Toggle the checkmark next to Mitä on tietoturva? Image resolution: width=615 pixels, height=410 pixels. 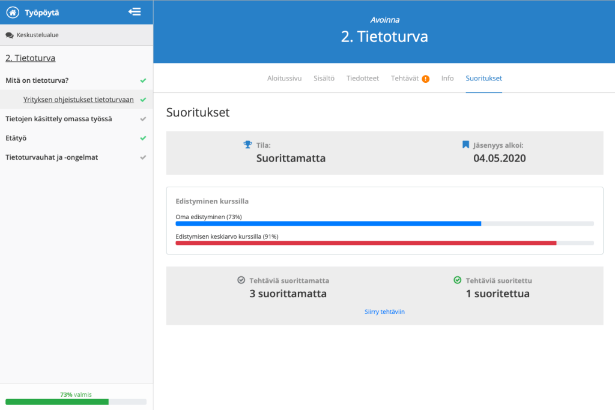[x=143, y=79]
